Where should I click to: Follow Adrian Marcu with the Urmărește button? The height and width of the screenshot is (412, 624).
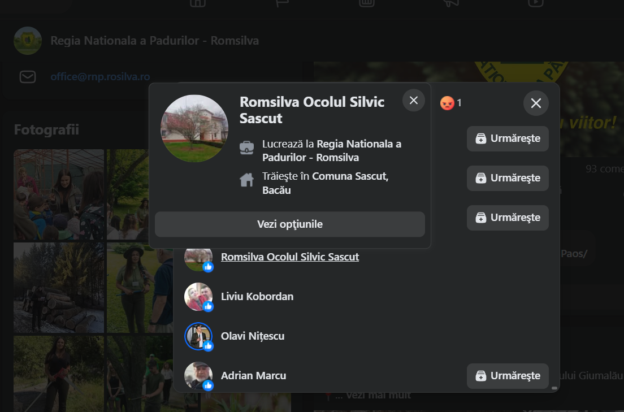[508, 376]
